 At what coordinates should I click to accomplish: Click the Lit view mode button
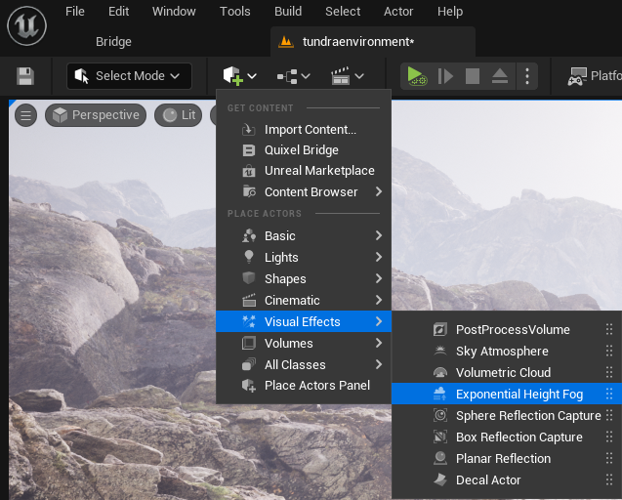coord(179,115)
